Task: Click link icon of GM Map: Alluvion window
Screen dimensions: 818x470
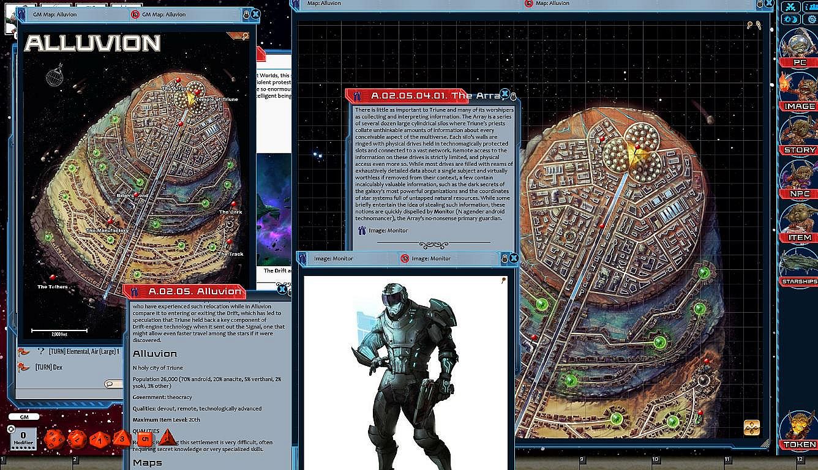Action: 21,14
